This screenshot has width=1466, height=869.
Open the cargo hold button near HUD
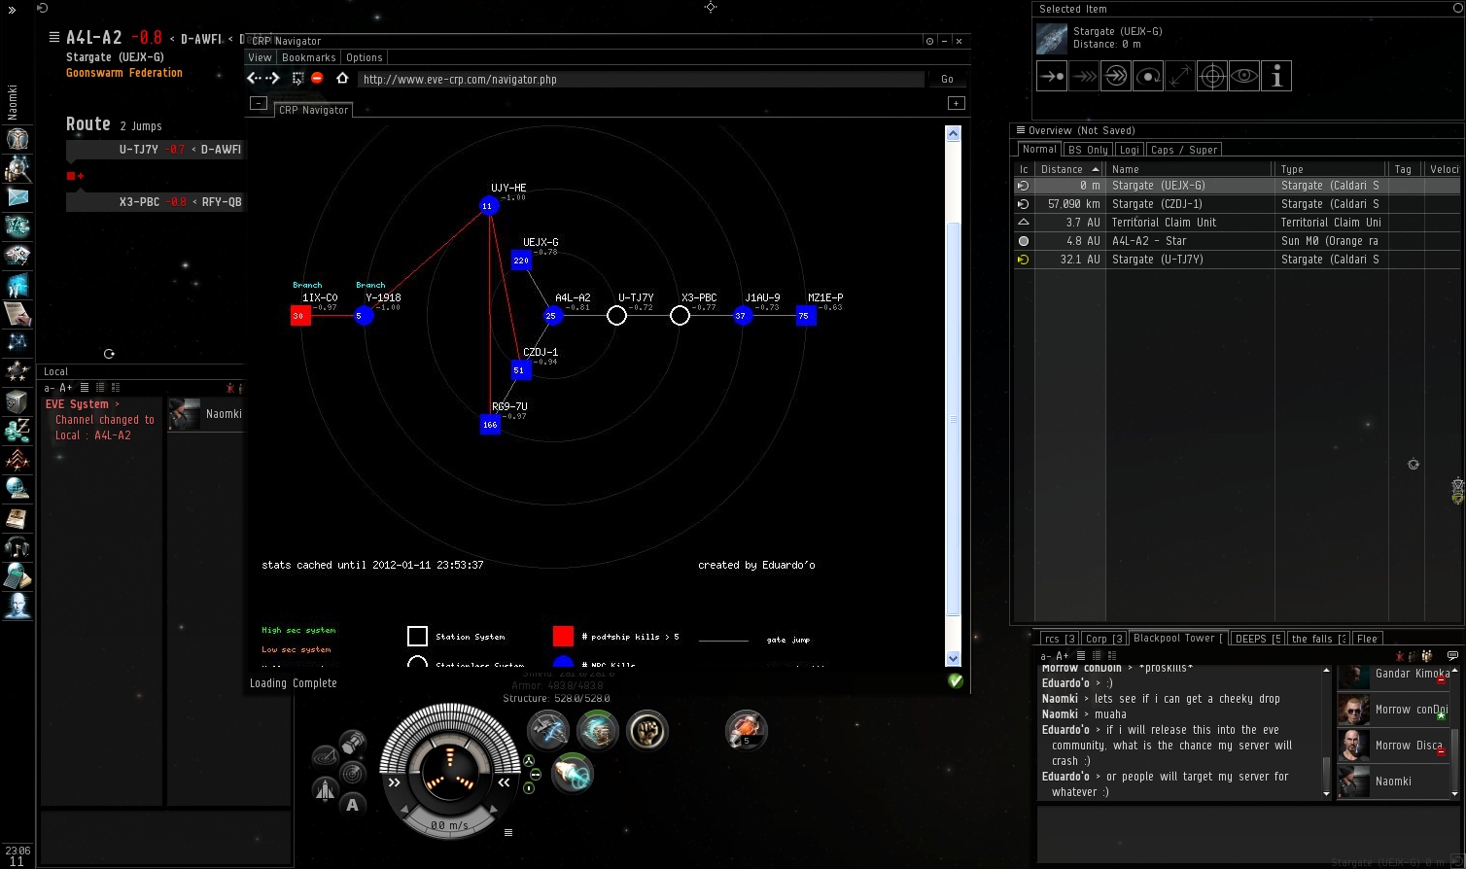pos(353,743)
